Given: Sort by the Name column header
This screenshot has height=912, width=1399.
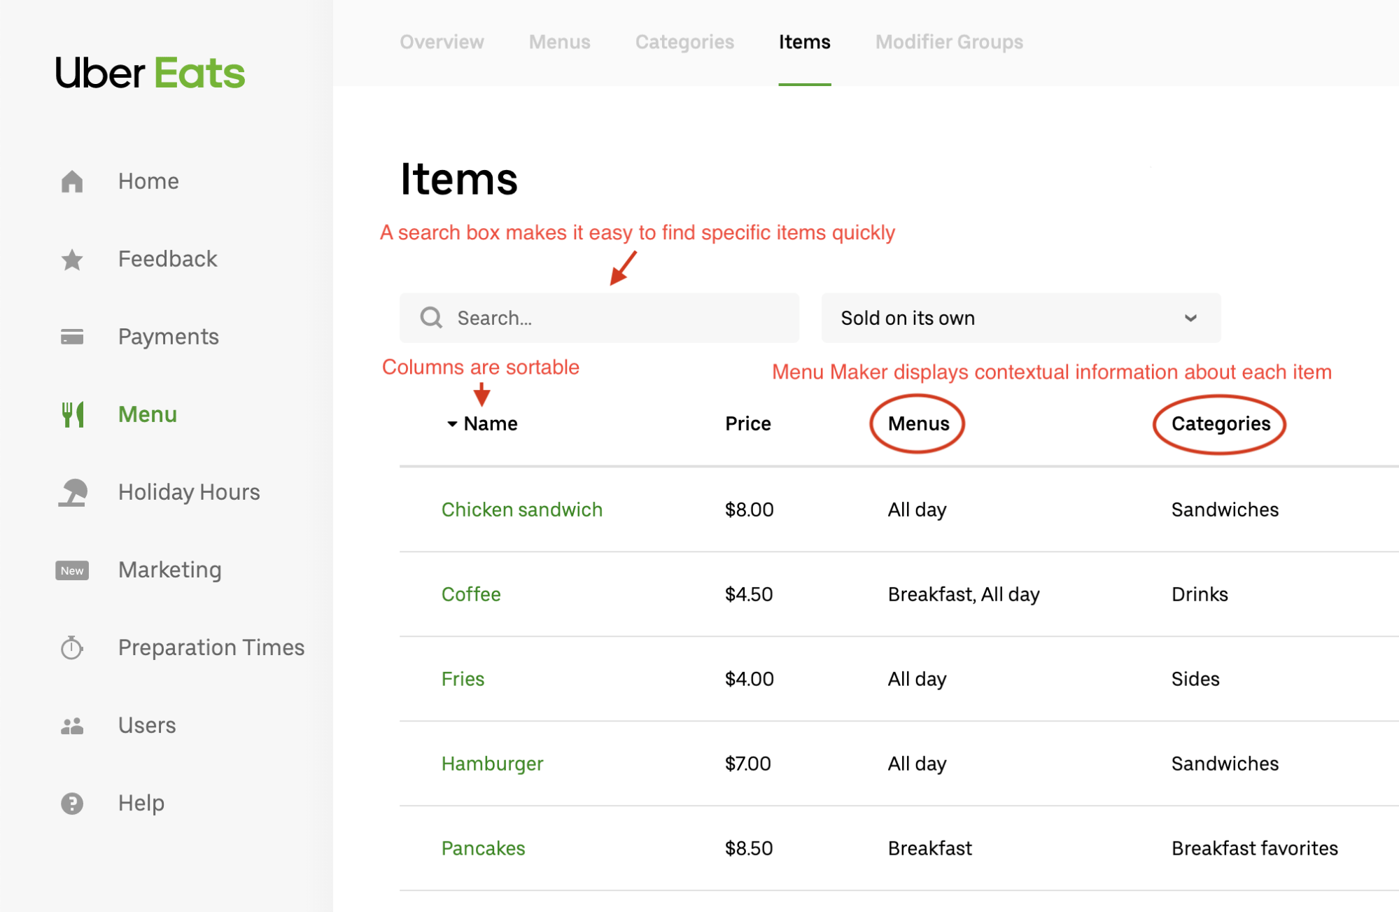Looking at the screenshot, I should point(490,423).
